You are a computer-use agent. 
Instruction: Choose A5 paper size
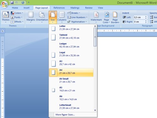[71, 90]
